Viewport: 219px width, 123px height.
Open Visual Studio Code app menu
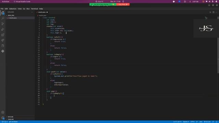tap(22, 1)
